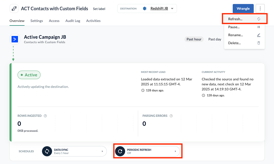Image resolution: width=274 pixels, height=164 pixels.
Task: Click the Wrangle button
Action: [243, 8]
